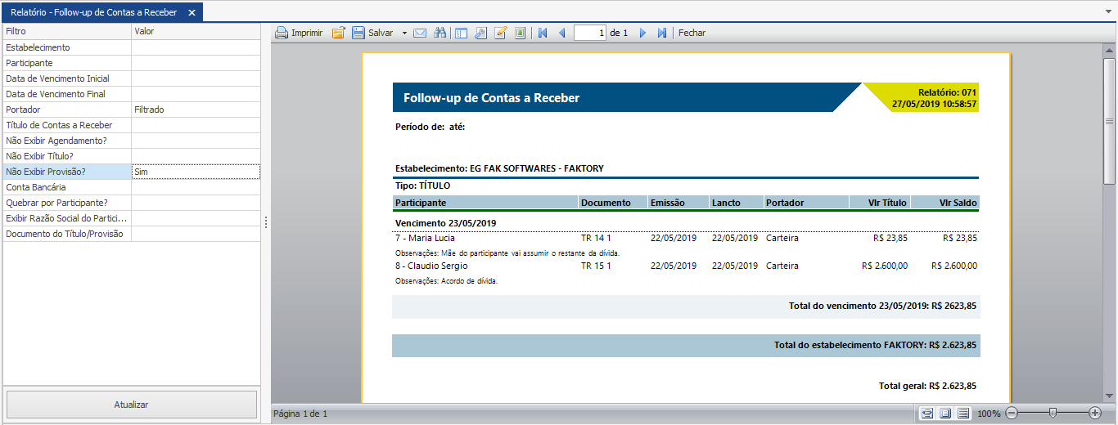Send report by email envelope icon
This screenshot has height=425, width=1118.
coord(420,34)
